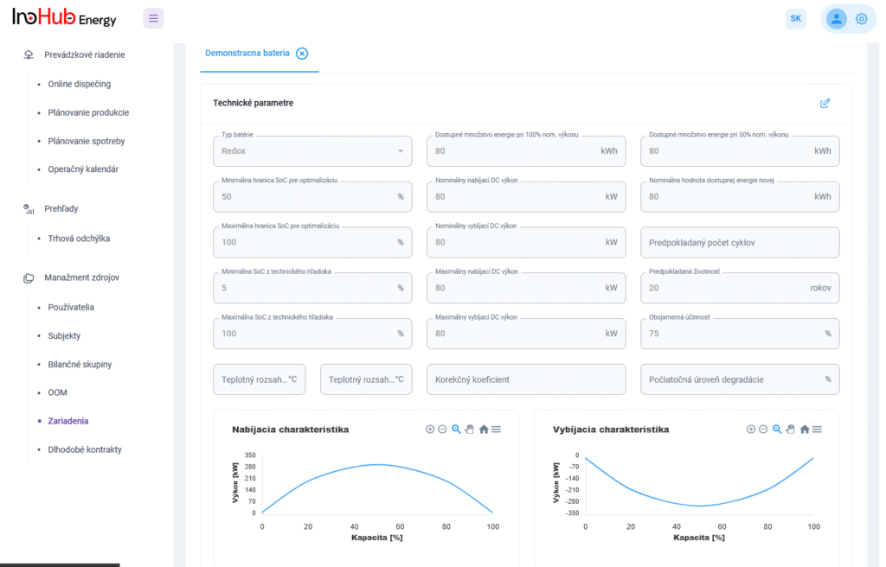Zoom out on Nabíjacia charakteristika chart
Image resolution: width=886 pixels, height=567 pixels.
[x=442, y=430]
